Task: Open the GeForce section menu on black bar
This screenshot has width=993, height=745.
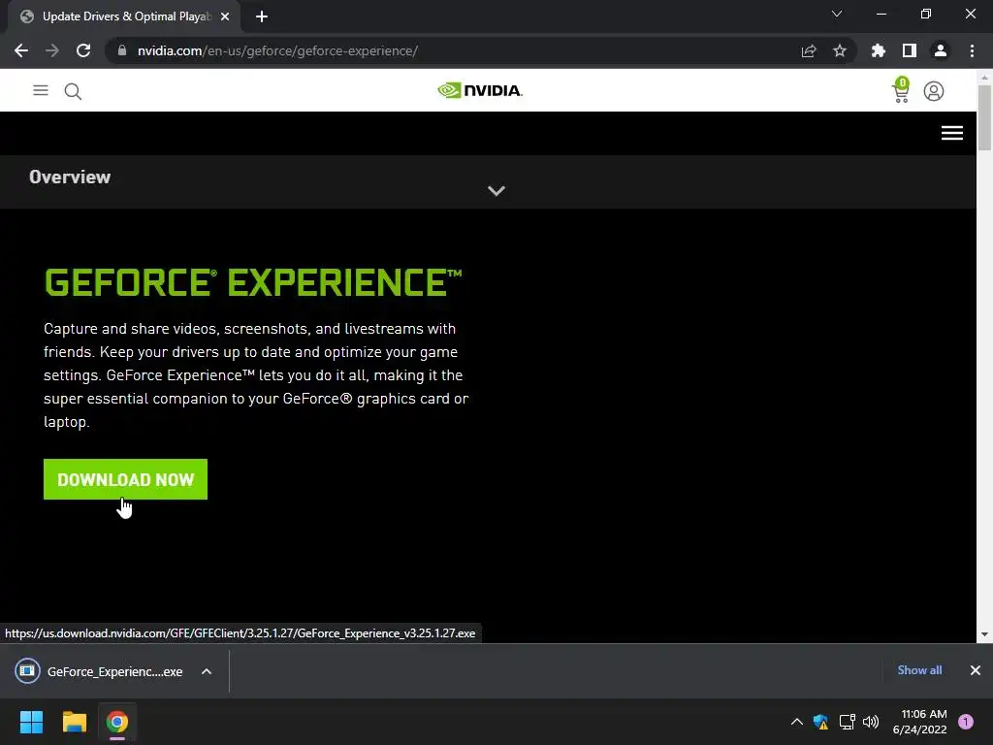Action: click(952, 133)
